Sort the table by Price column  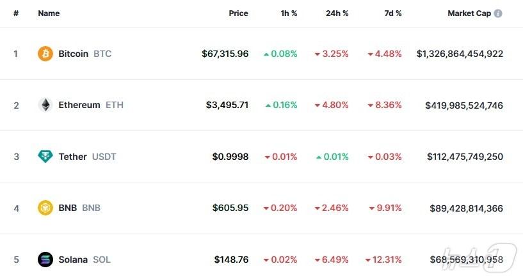(238, 13)
